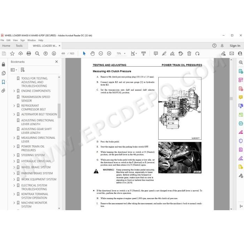Open Export PDF tool in right pane
244x244 pixels.
click(x=241, y=71)
